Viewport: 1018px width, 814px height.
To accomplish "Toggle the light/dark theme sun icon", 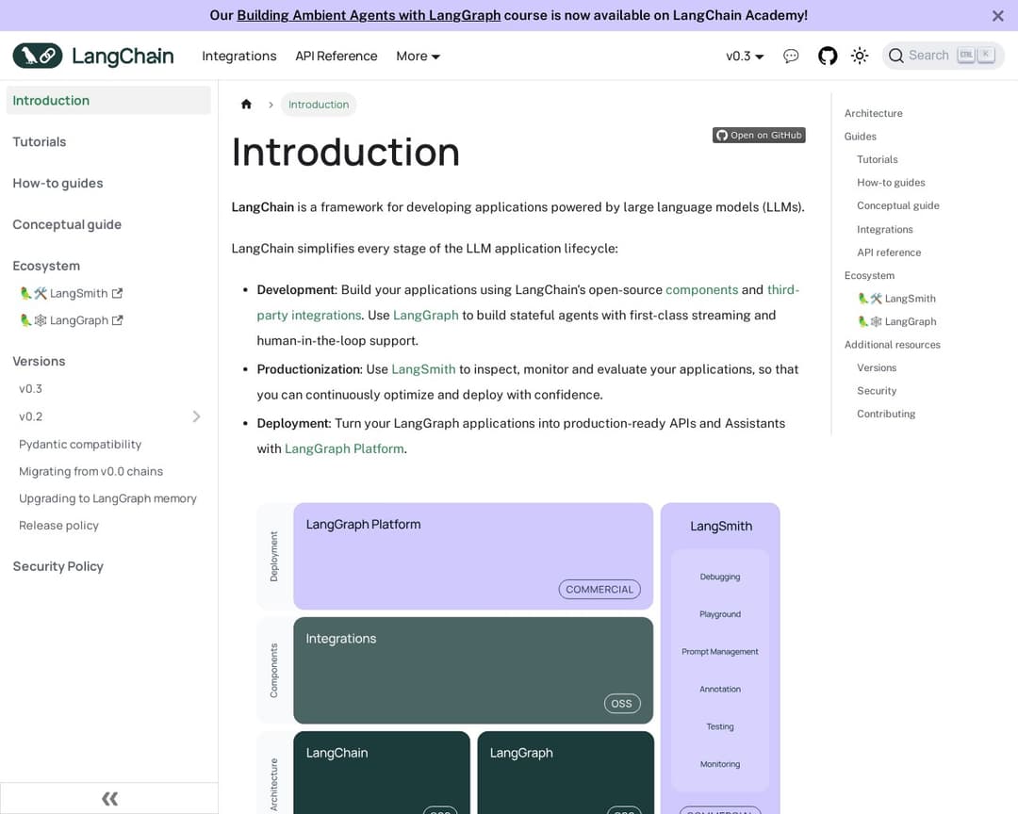I will coord(860,56).
